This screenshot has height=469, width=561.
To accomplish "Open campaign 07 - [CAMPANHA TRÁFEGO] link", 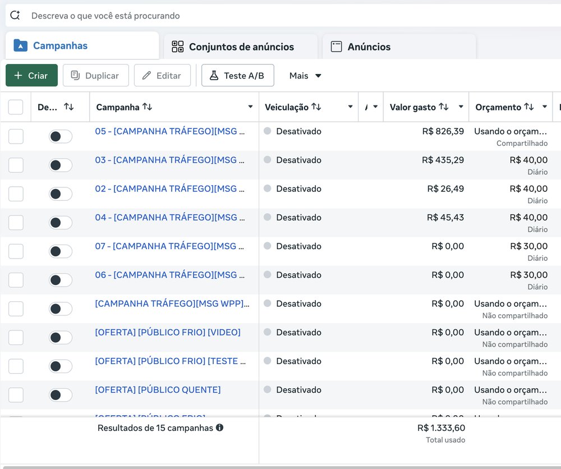I will [x=169, y=246].
